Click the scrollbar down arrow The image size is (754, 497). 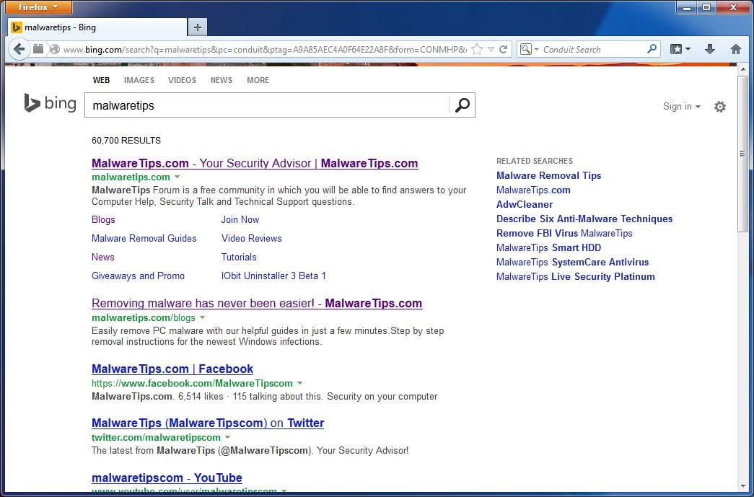[742, 486]
